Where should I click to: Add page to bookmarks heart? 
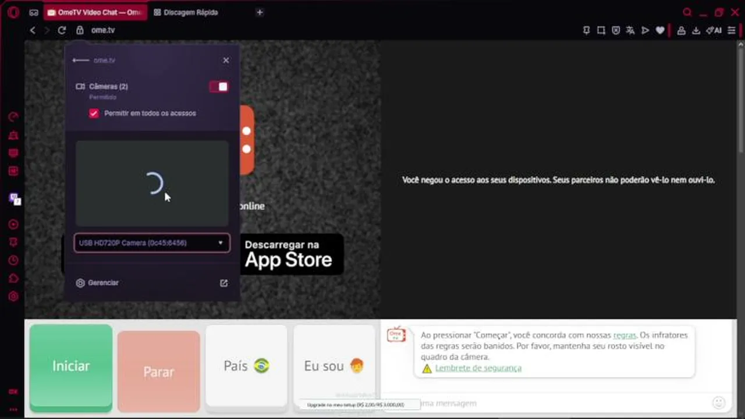click(x=660, y=30)
